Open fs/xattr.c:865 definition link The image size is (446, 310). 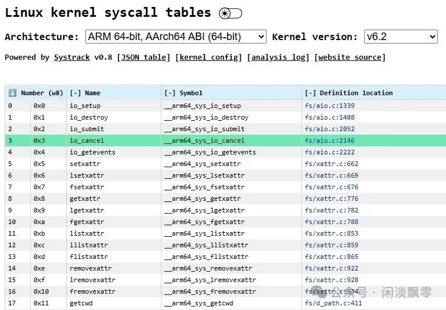tap(332, 257)
